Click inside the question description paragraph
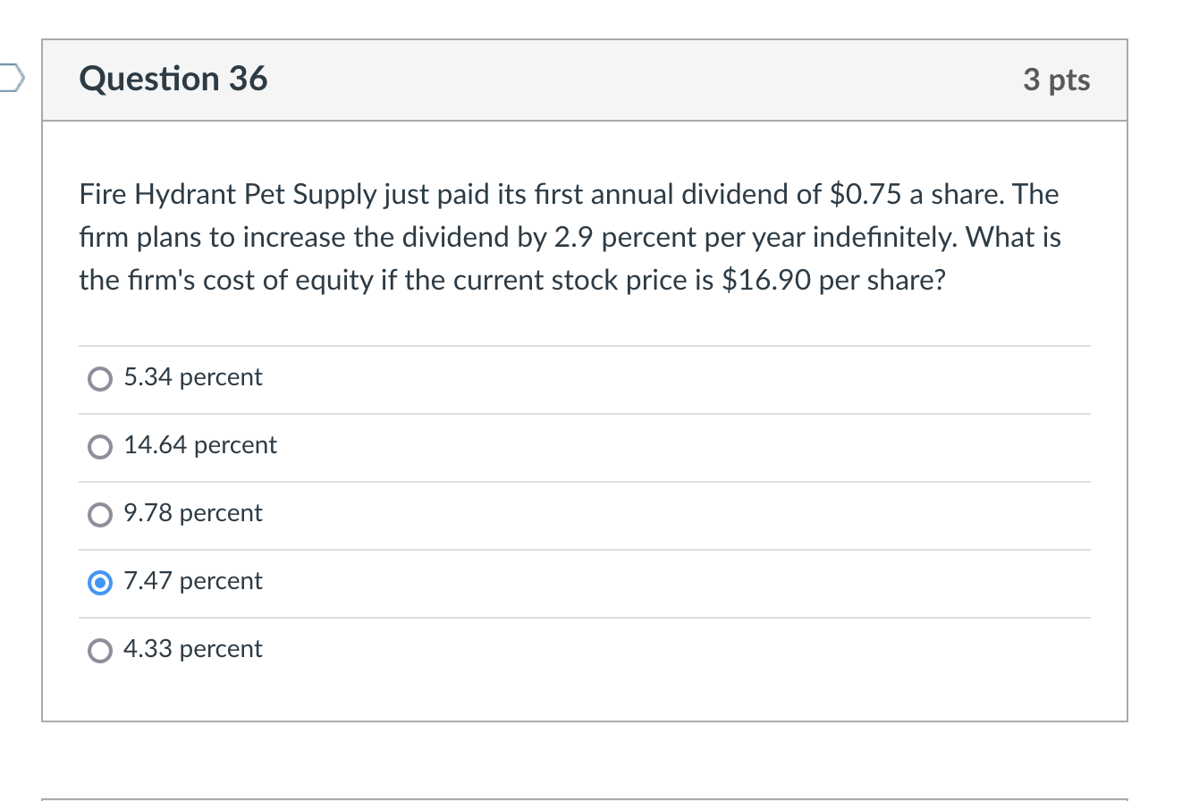The image size is (1182, 801). (569, 237)
